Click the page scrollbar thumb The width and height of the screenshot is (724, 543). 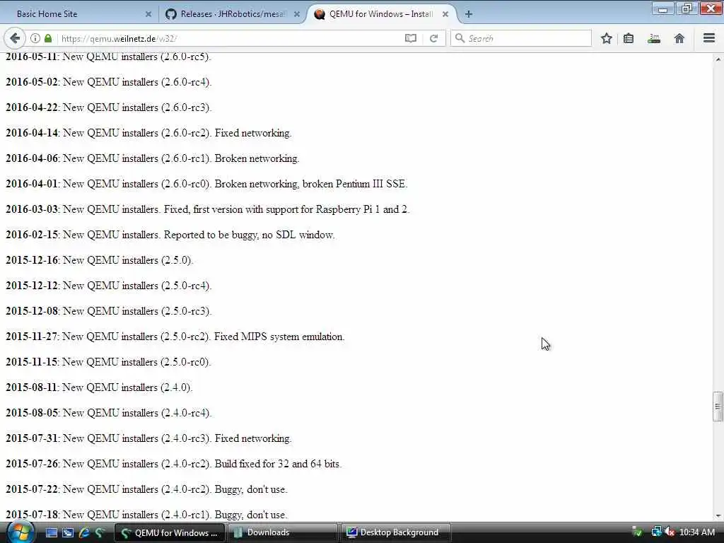(718, 407)
